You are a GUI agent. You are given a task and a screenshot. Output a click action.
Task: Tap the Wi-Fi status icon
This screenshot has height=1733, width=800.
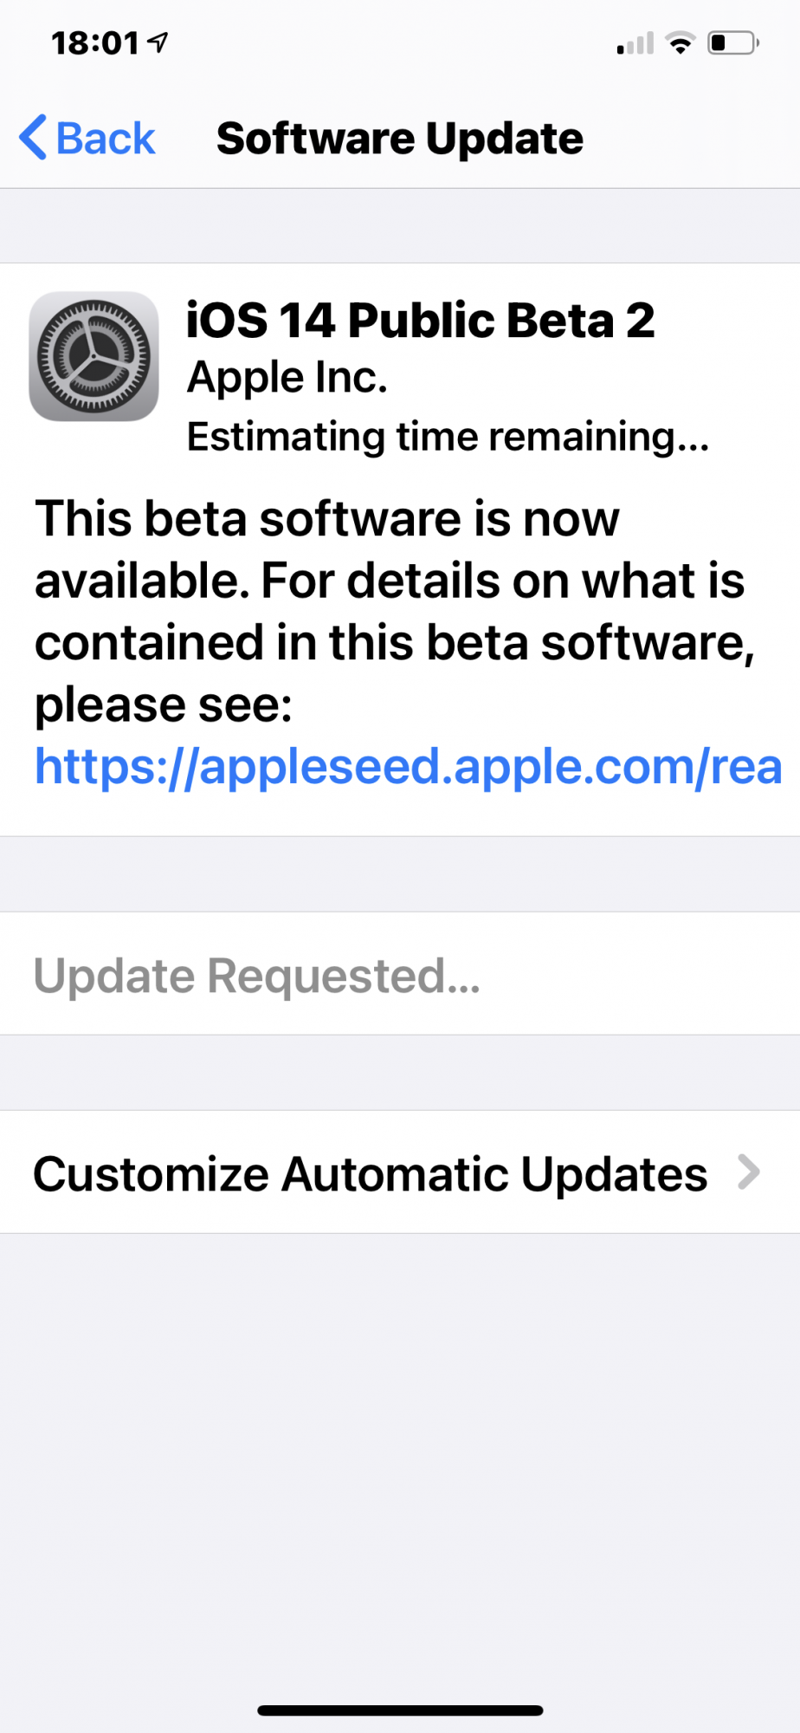(681, 42)
